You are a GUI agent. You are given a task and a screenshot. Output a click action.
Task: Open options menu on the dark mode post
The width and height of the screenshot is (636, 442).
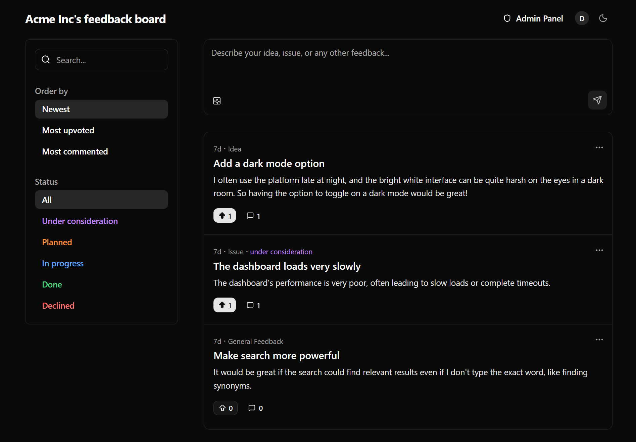click(599, 147)
